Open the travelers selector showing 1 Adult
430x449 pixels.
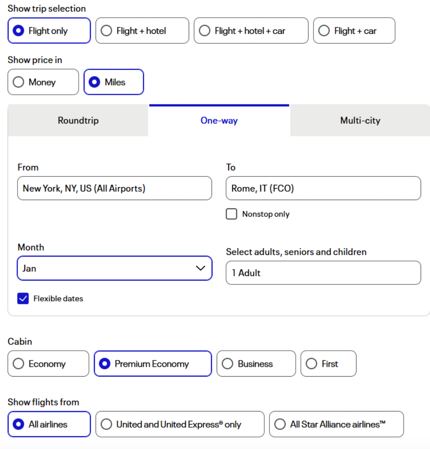(x=323, y=273)
